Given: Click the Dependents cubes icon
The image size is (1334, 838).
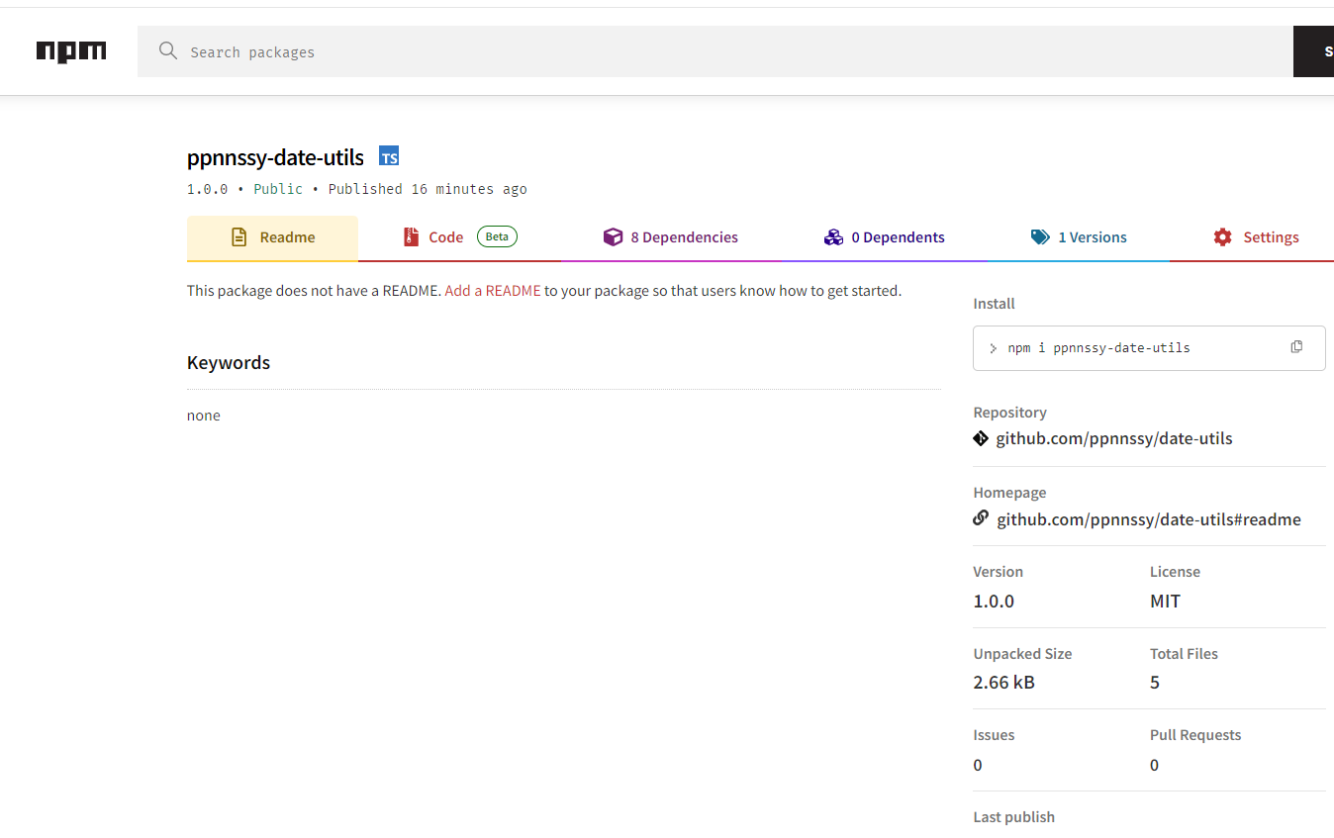Looking at the screenshot, I should click(833, 237).
